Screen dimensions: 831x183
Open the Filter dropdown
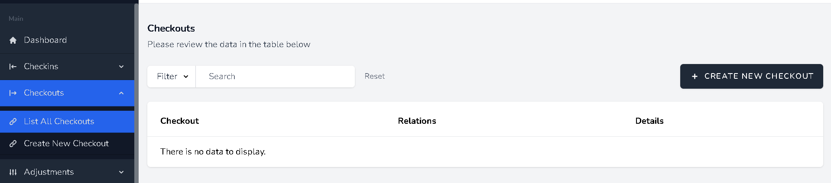pyautogui.click(x=172, y=77)
